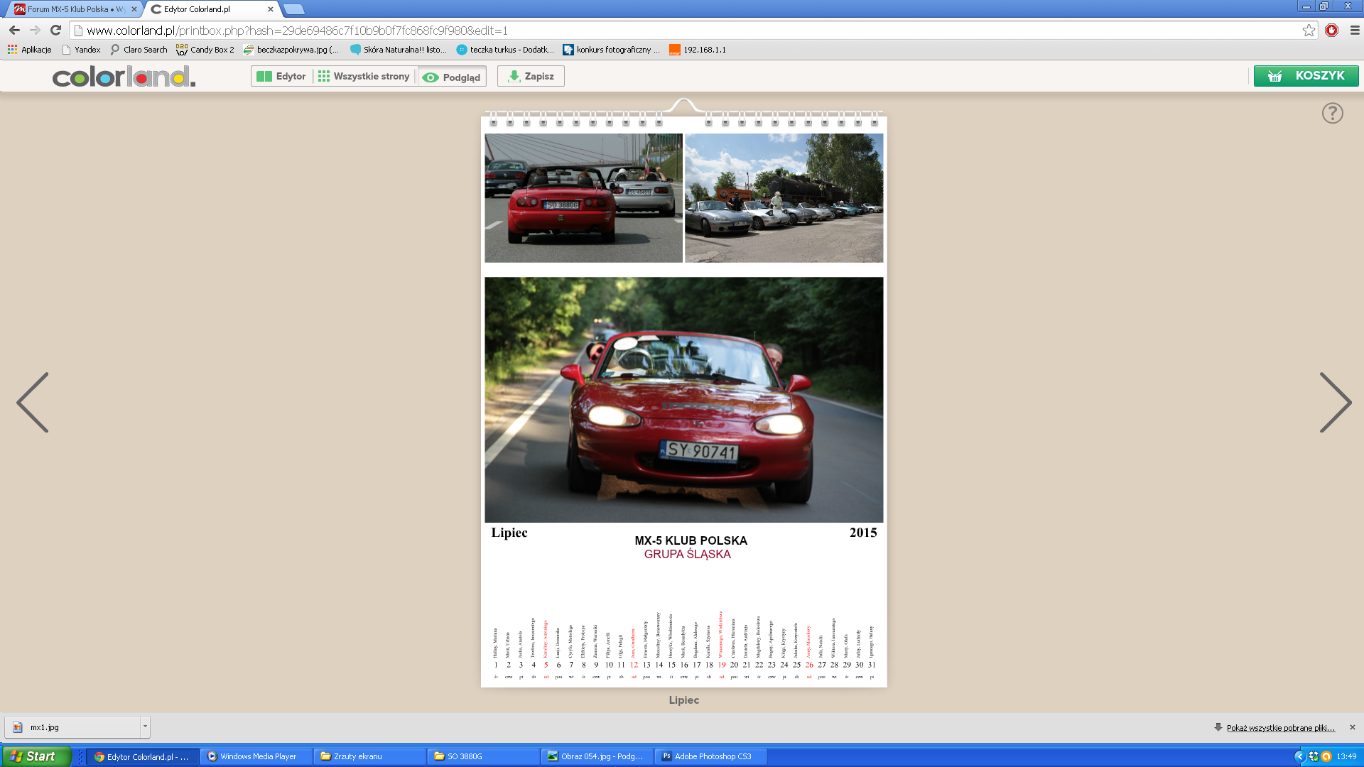
Task: Bookmark page with the star icon
Action: [1309, 30]
